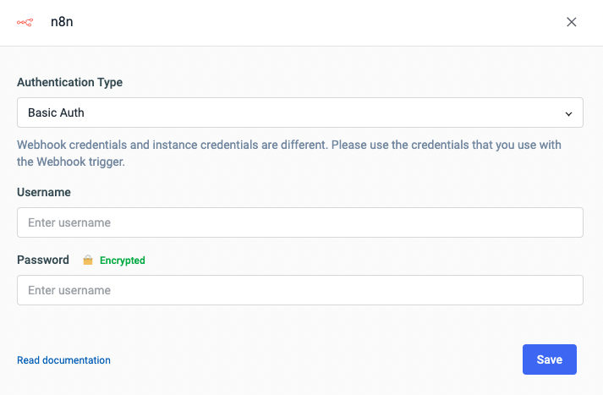This screenshot has height=395, width=603.
Task: Click the Password field label
Action: click(42, 260)
